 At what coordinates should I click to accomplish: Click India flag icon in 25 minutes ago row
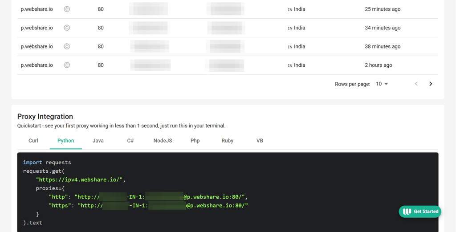pyautogui.click(x=290, y=9)
